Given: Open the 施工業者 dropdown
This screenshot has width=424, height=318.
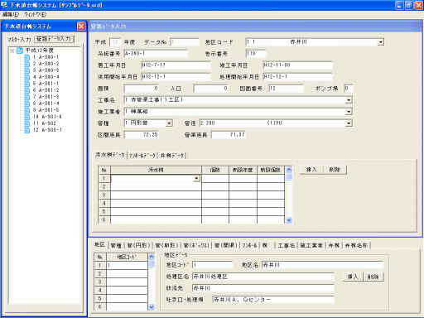Looking at the screenshot, I should [x=349, y=112].
